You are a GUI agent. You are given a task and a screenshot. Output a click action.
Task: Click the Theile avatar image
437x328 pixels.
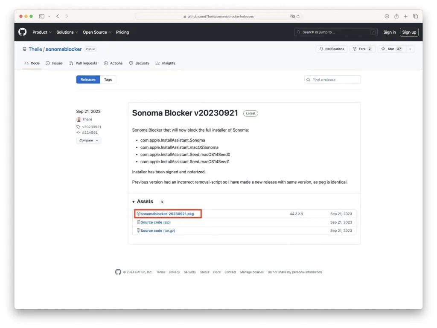(x=79, y=119)
